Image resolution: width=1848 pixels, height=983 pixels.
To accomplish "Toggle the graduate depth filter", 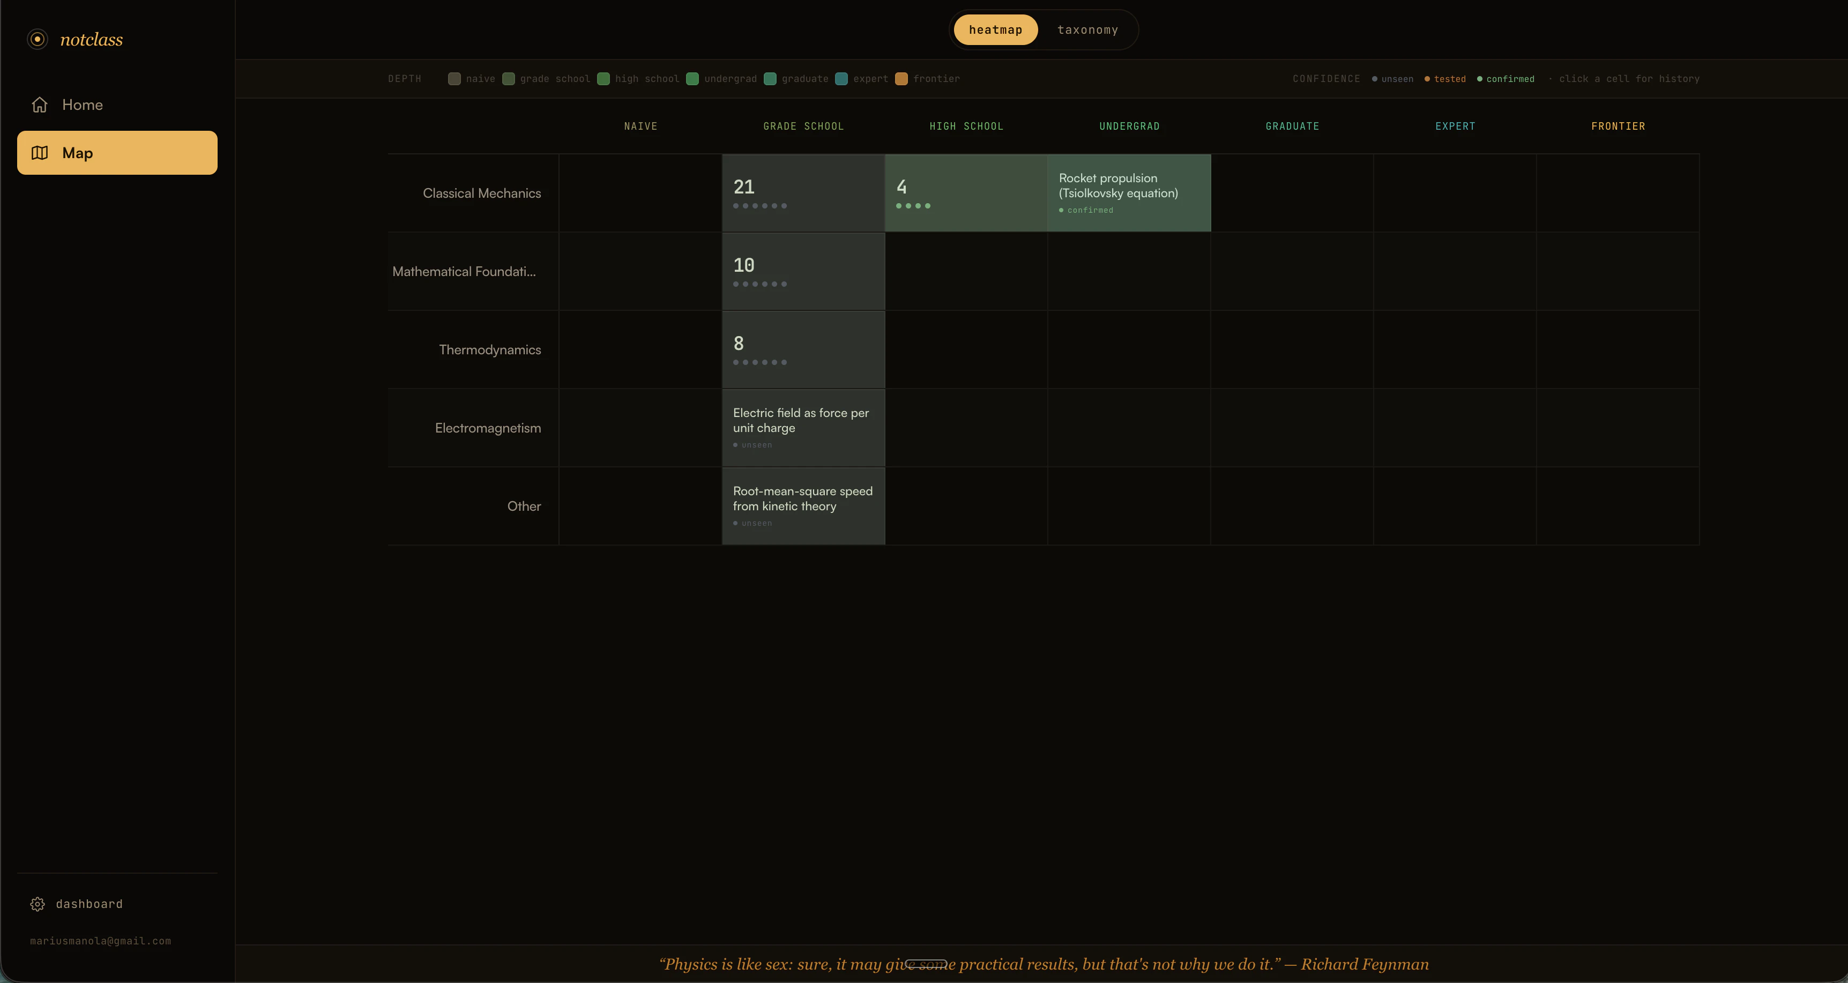I will [771, 79].
